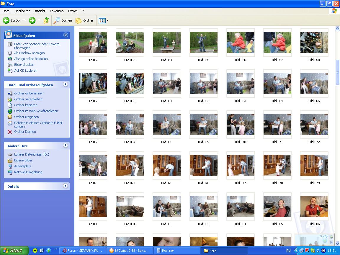
Task: Click the network icon beside Netzwerkumgebung
Action: pyautogui.click(x=10, y=172)
